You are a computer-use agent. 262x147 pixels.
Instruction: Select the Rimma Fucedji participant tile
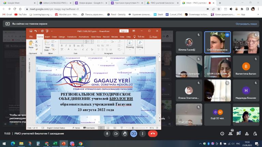click(x=189, y=42)
